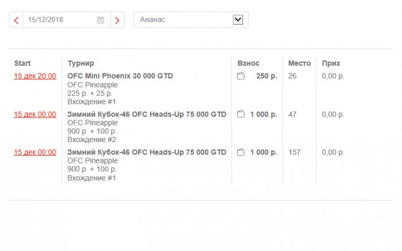Viewport: 402px width, 251px height.
Task: Click place value 26
Action: point(292,76)
